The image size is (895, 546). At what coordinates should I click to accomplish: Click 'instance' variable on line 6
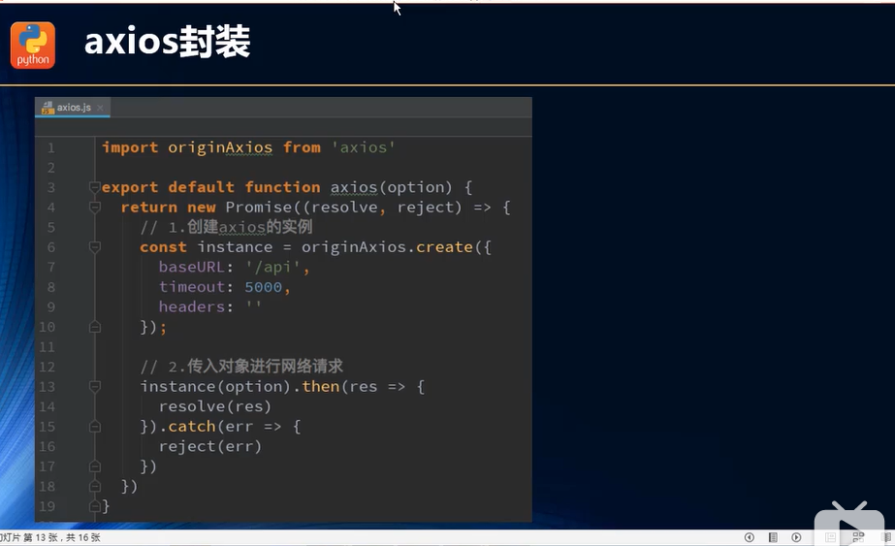236,247
